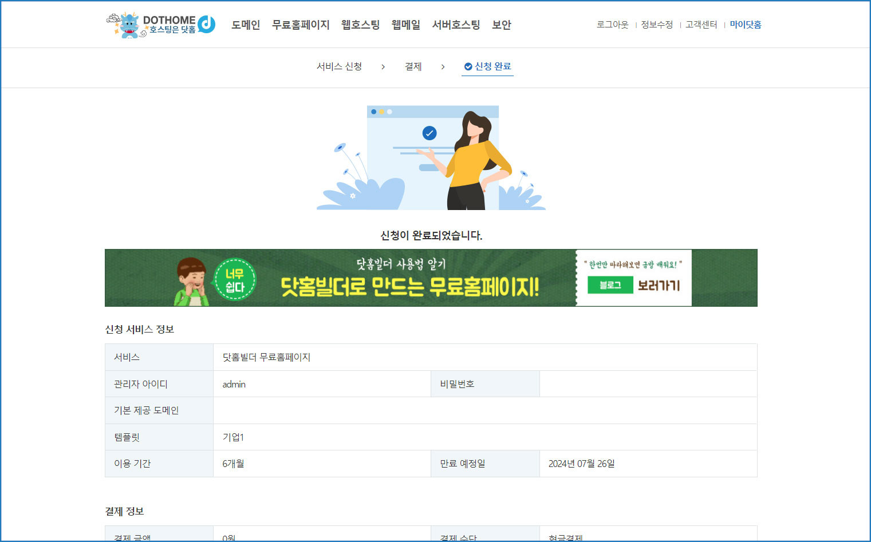Select the 서비스 신청 step

click(339, 66)
